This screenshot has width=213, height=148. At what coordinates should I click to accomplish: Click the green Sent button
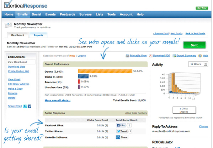[x=195, y=45]
